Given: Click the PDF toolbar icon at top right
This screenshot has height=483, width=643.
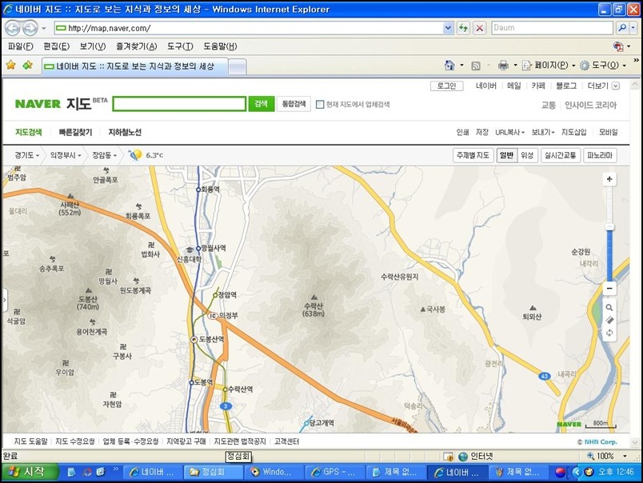Looking at the screenshot, I should 618,46.
